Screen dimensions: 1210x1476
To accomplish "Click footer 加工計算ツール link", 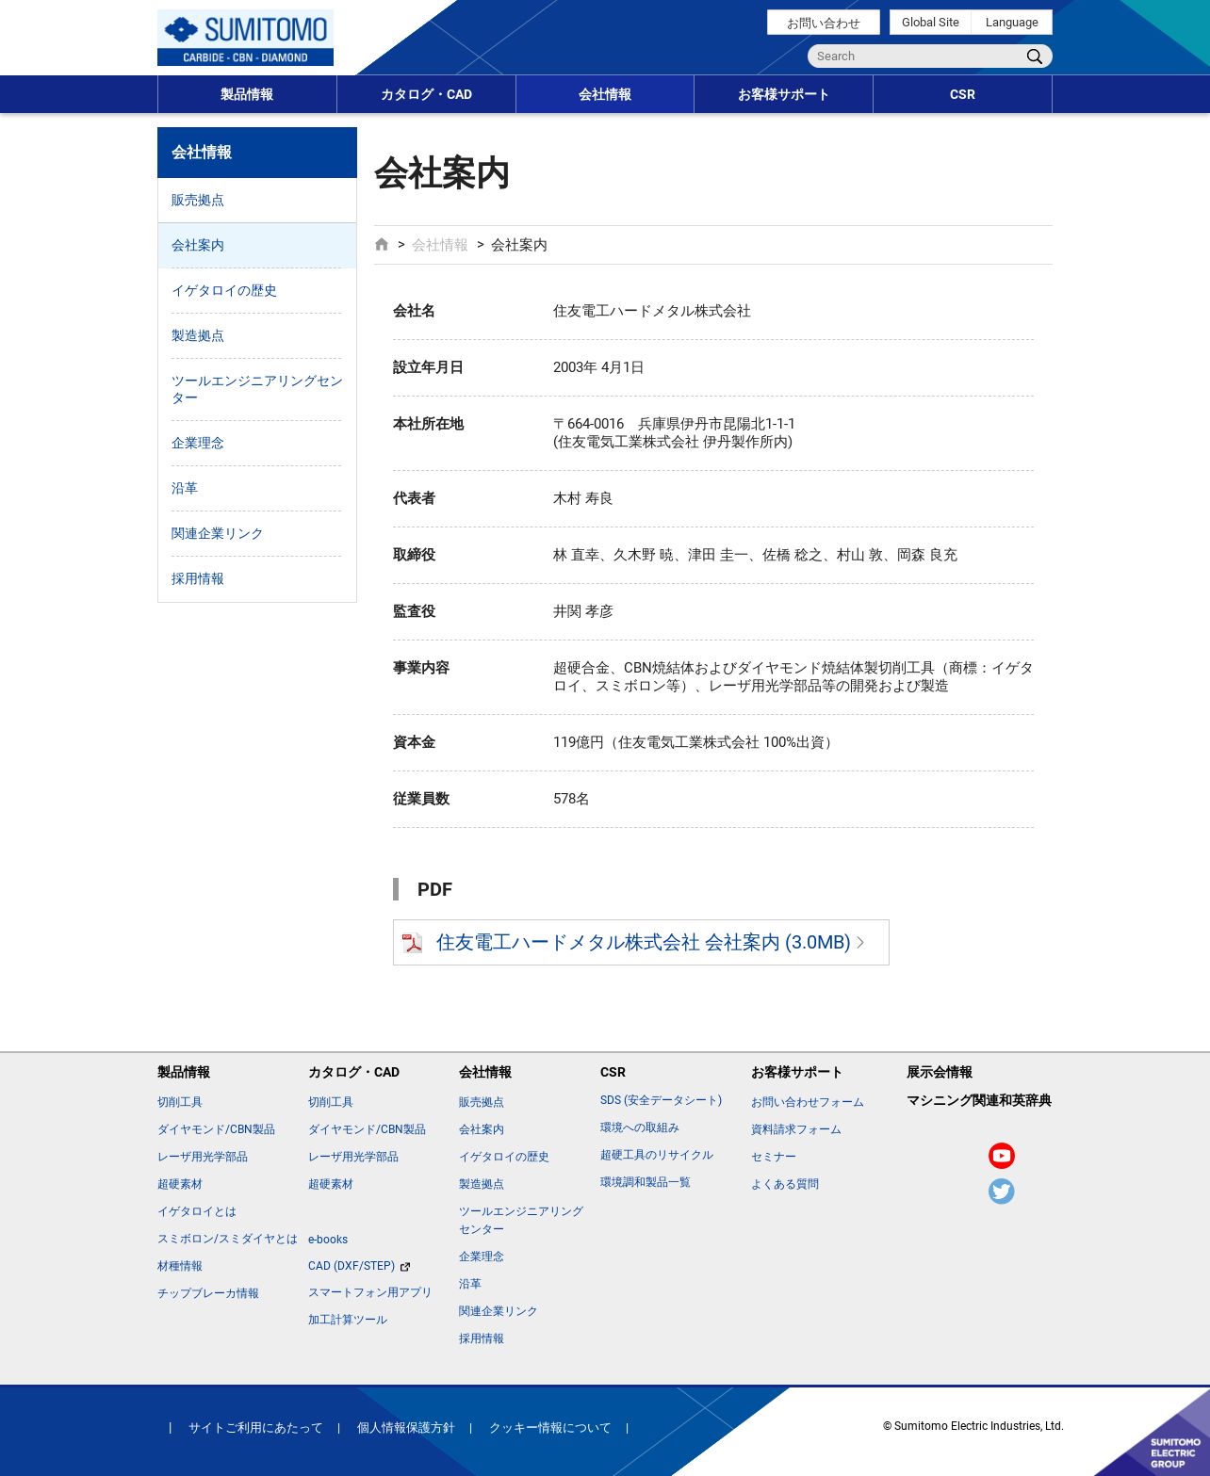I will 348,1320.
